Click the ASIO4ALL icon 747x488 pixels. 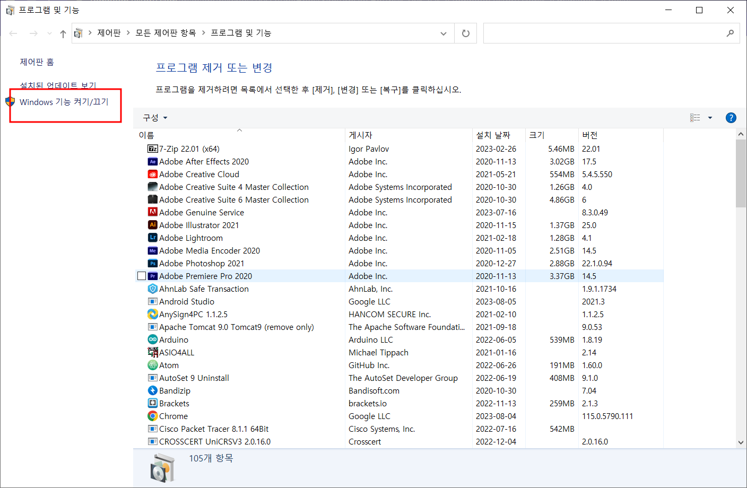[153, 352]
